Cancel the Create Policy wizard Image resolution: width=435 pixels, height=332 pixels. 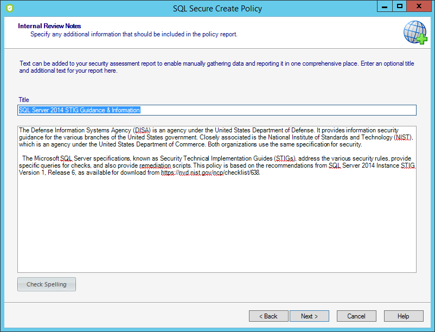[x=356, y=316]
